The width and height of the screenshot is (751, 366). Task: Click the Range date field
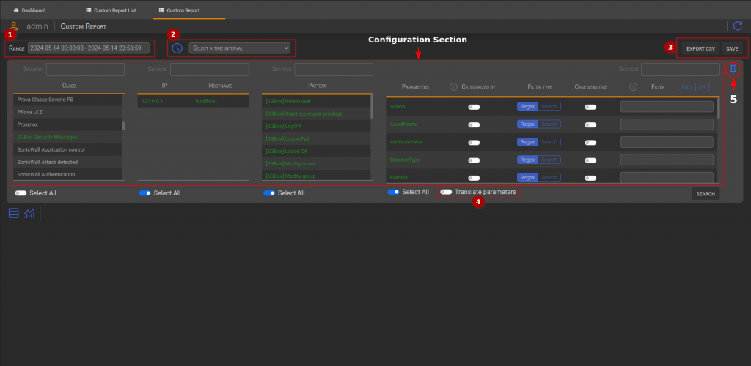[x=89, y=48]
